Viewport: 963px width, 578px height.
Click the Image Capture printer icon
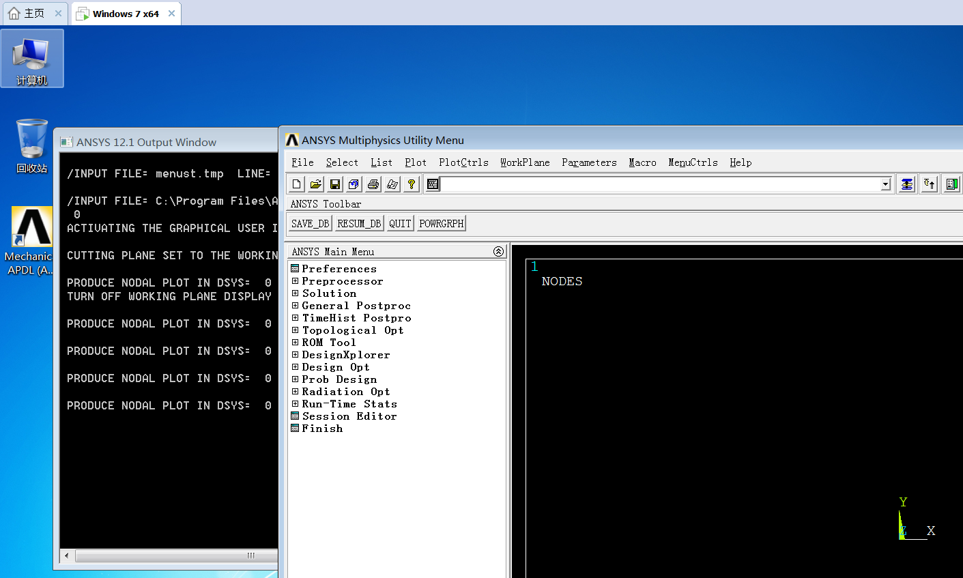(x=373, y=184)
